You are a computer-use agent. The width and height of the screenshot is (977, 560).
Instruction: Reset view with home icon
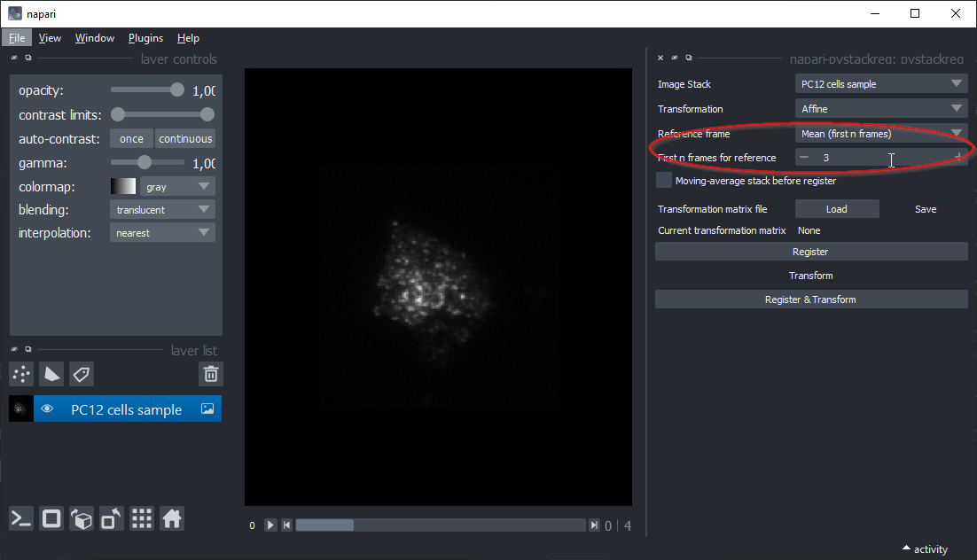point(172,519)
